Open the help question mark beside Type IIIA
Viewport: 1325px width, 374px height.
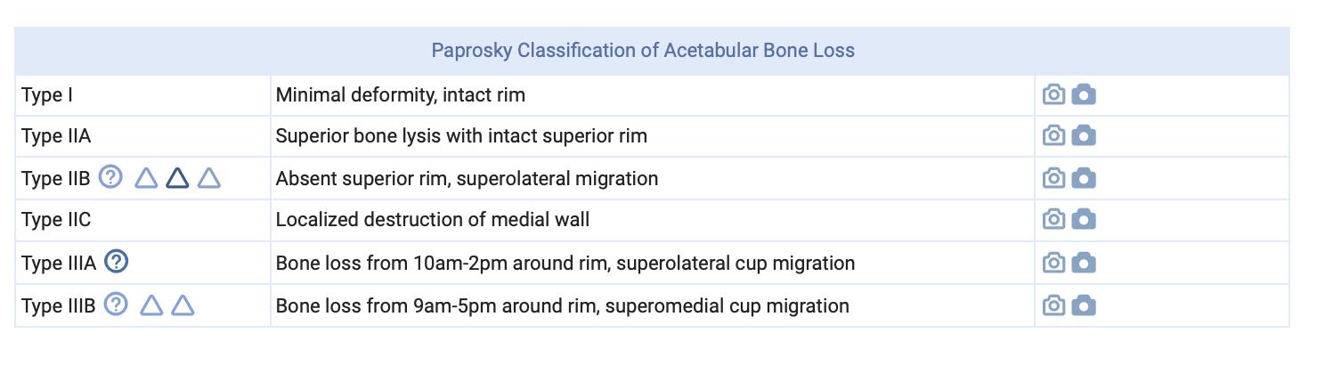[x=117, y=262]
